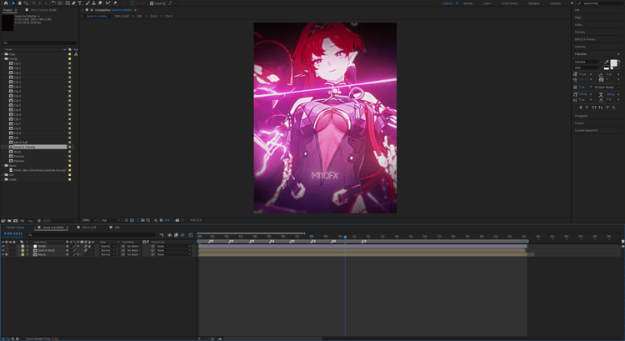Open the Paragraph panel
The width and height of the screenshot is (625, 341).
point(581,116)
